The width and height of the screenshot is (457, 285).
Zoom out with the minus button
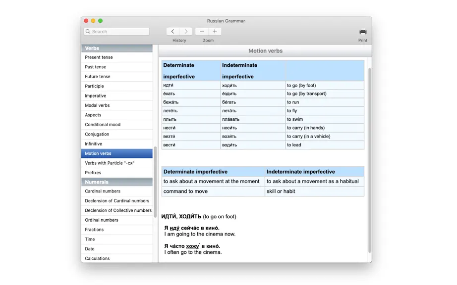point(202,31)
